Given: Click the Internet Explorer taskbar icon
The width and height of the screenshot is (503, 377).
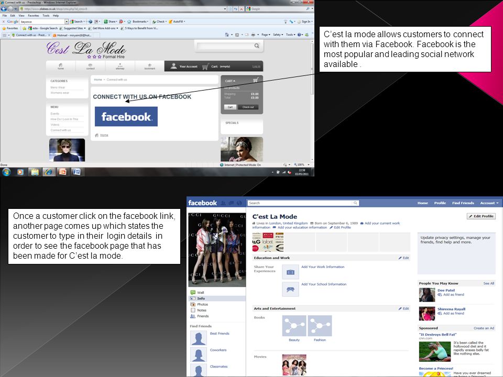Looking at the screenshot, I should tap(48, 172).
